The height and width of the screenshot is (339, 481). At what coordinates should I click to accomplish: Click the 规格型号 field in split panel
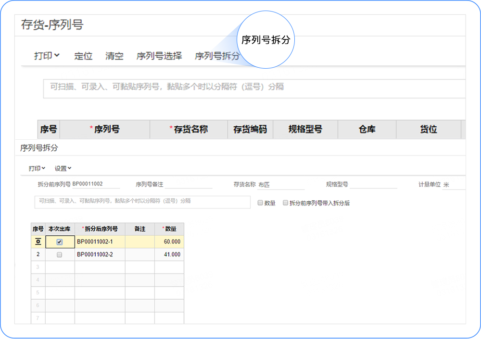click(373, 184)
